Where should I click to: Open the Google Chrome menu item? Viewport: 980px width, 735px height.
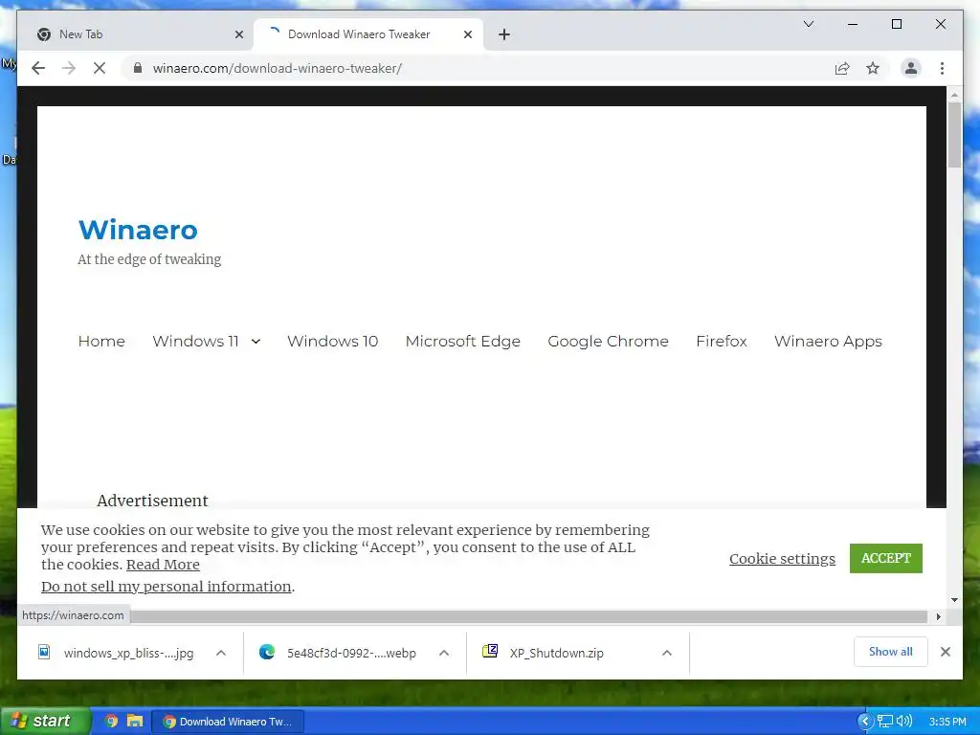click(608, 342)
